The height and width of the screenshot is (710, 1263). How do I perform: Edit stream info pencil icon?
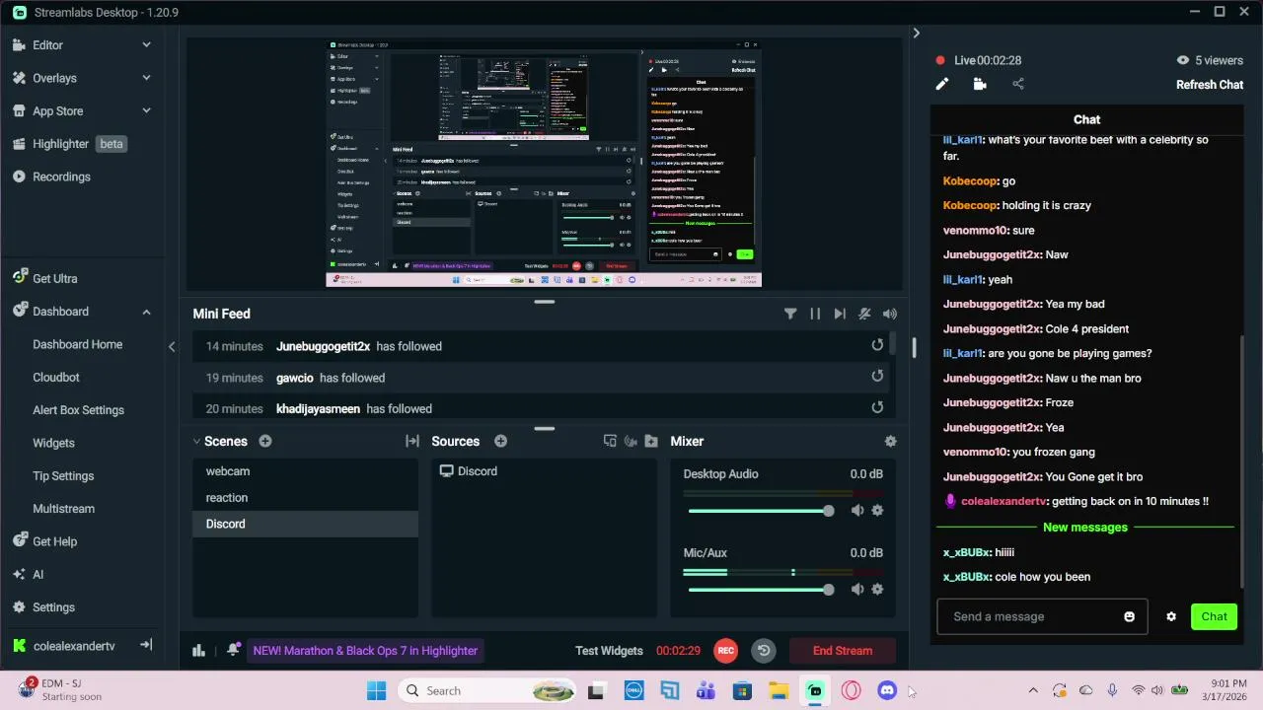point(941,84)
